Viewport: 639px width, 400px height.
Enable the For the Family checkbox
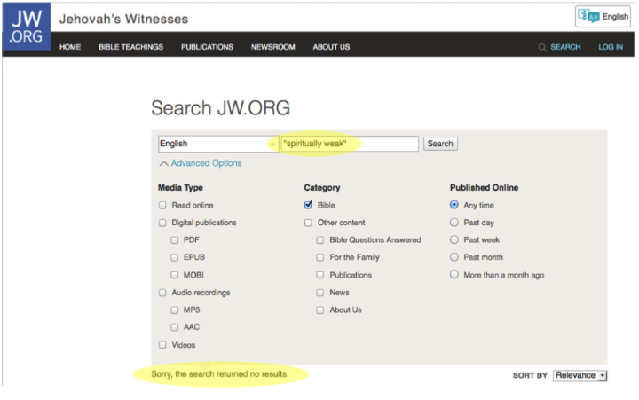coord(320,257)
